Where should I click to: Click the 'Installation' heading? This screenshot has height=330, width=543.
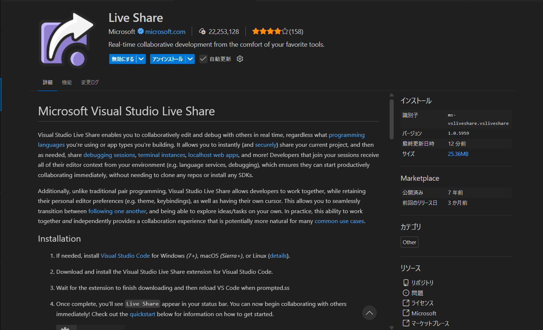pyautogui.click(x=60, y=239)
